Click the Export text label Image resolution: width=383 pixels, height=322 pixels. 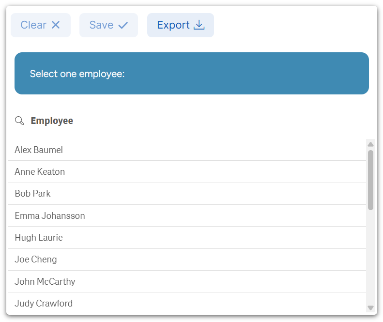[173, 25]
